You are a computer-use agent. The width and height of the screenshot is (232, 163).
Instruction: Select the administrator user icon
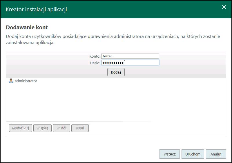(11, 81)
